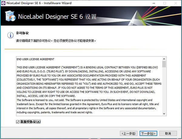Click the 许可协议 heading text
This screenshot has width=182, height=139.
tap(22, 33)
